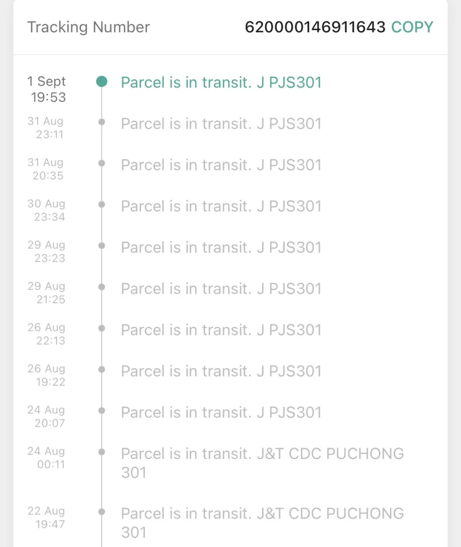The image size is (461, 547).
Task: Select the tracking number 620000146911643
Action: pyautogui.click(x=315, y=27)
